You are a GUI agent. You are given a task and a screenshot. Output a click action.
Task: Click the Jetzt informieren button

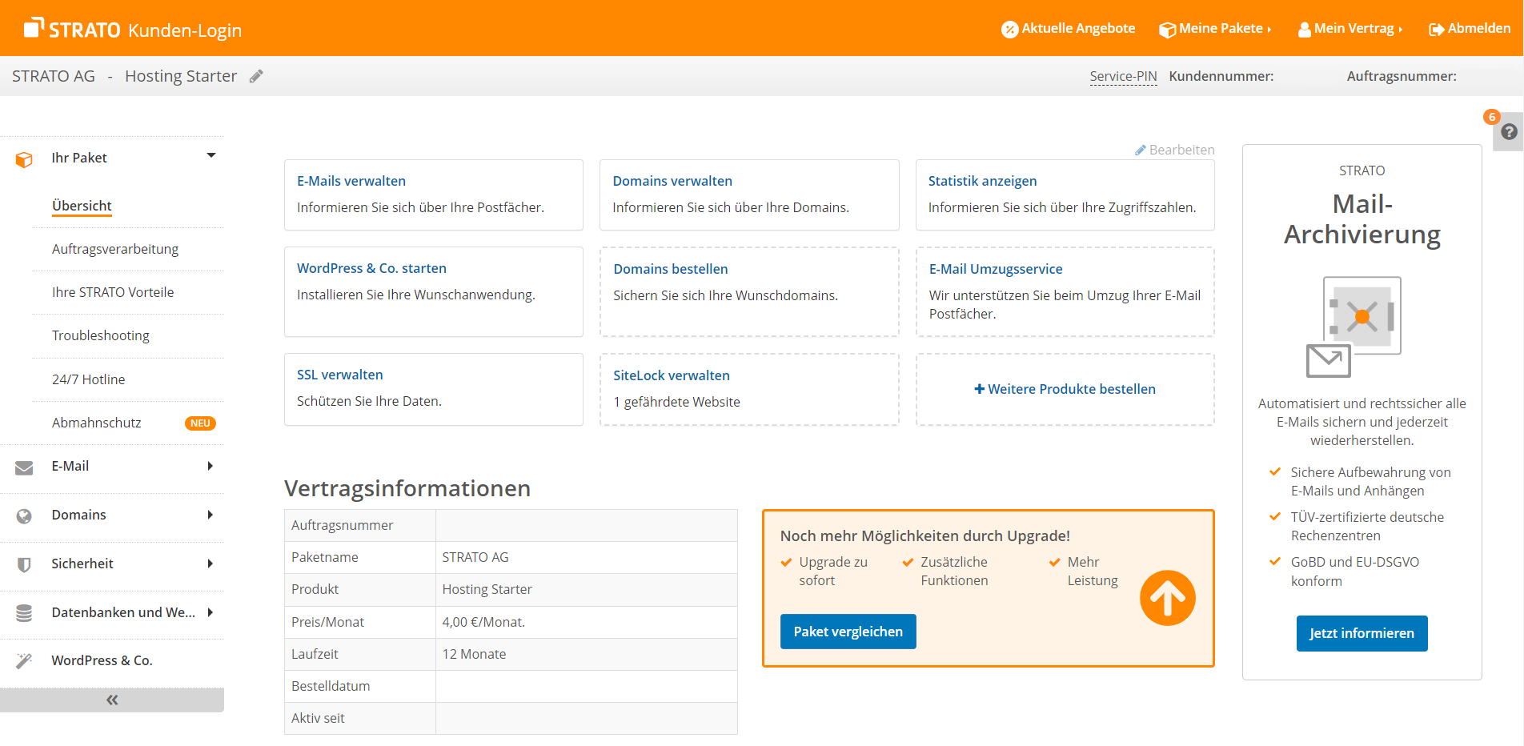[1362, 633]
